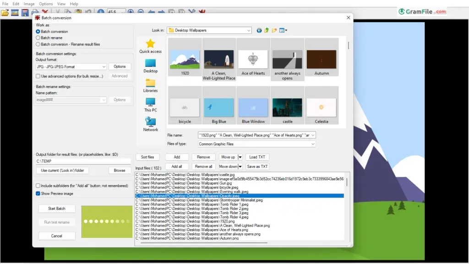The image size is (469, 264).
Task: Select the another always opens thumbnail
Action: pos(287,59)
